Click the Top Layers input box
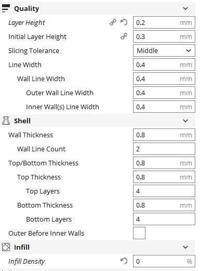Viewport: 200px width, 271px height. (164, 191)
